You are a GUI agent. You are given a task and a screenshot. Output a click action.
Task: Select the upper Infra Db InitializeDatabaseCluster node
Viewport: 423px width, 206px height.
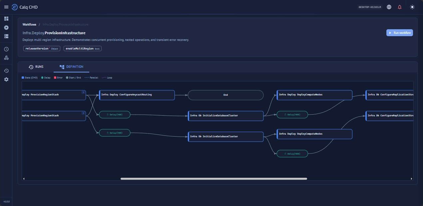(225, 116)
